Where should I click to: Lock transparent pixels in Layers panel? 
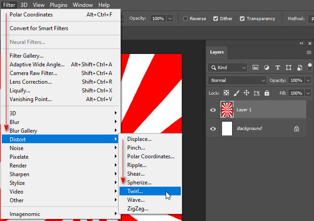[x=226, y=93]
